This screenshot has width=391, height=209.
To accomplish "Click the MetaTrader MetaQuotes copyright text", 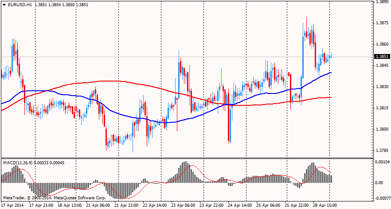I will point(54,197).
